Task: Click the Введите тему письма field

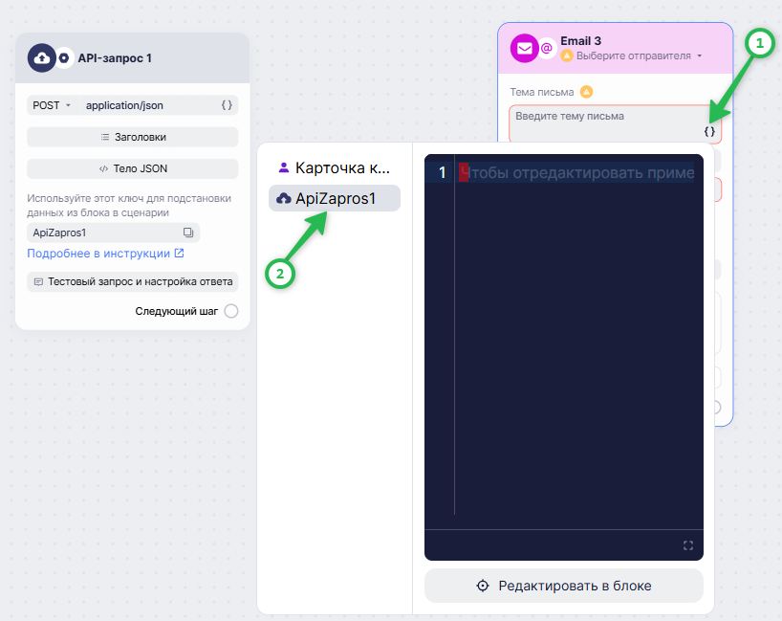Action: click(x=616, y=123)
